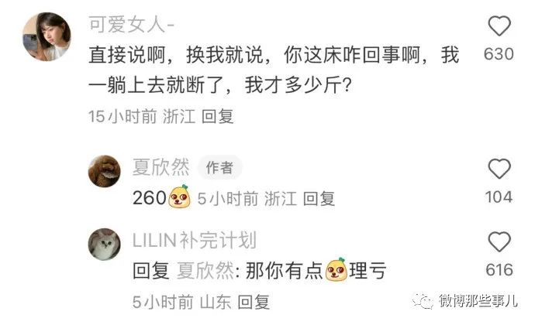Click the WeChat logo watermark icon

pyautogui.click(x=423, y=300)
